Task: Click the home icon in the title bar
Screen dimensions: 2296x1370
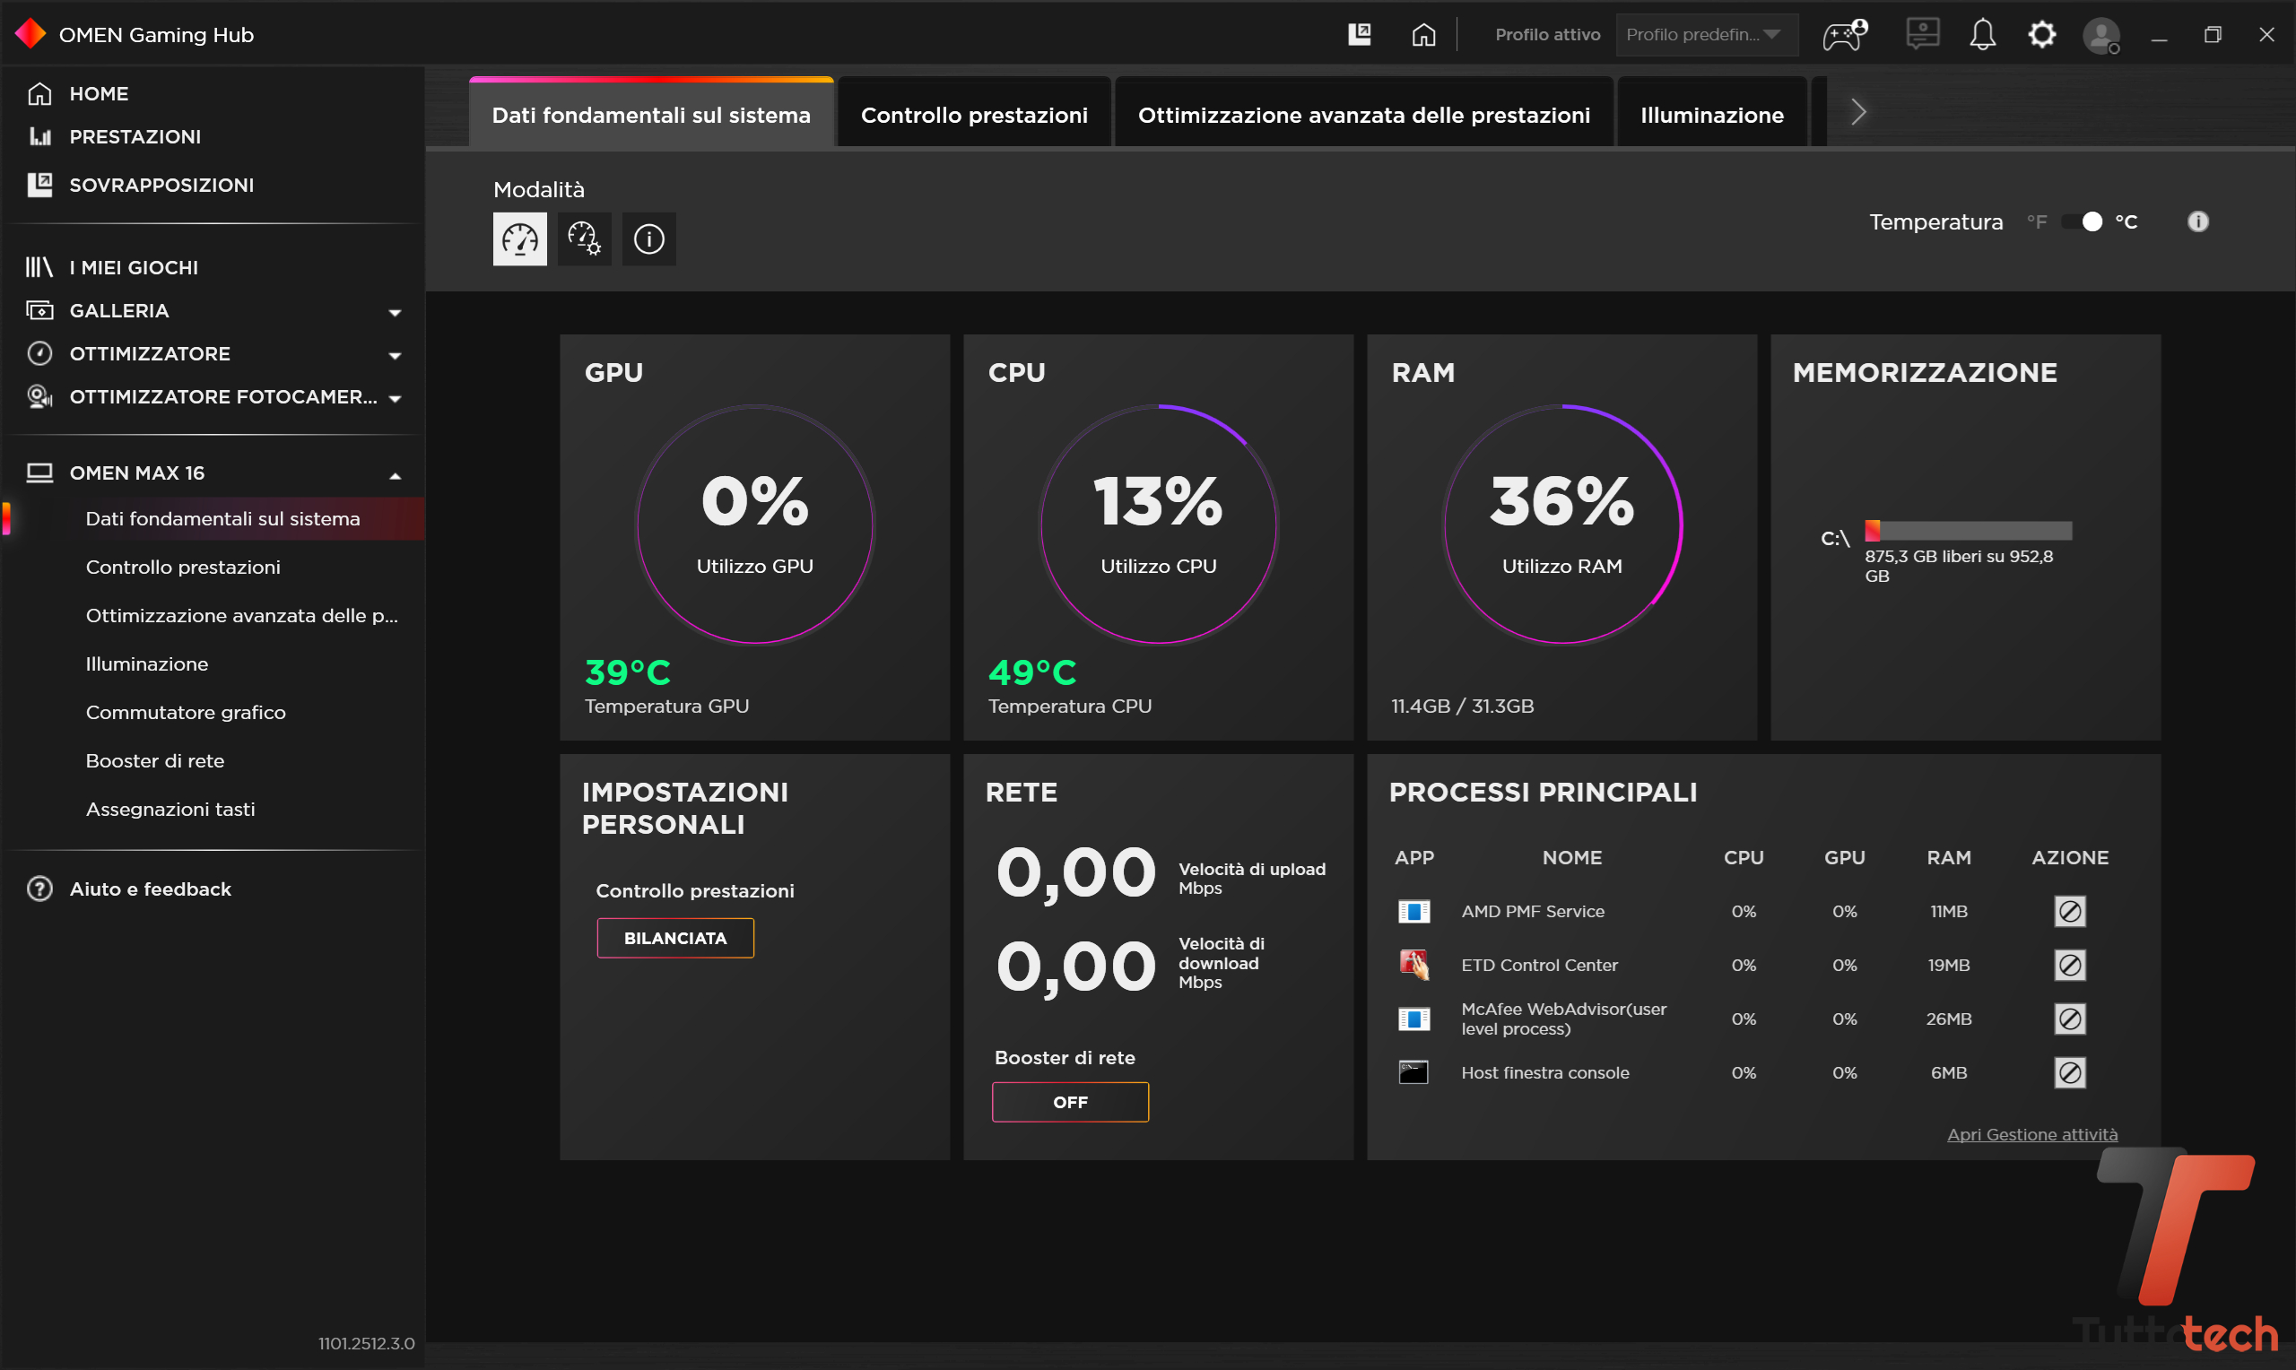Action: [x=1423, y=35]
